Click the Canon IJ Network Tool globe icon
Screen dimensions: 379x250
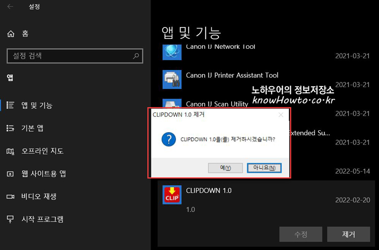[172, 52]
